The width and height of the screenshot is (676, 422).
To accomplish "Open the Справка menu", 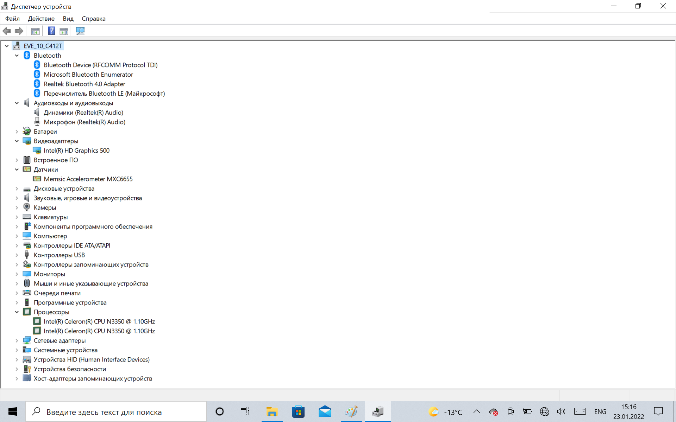I will click(93, 19).
